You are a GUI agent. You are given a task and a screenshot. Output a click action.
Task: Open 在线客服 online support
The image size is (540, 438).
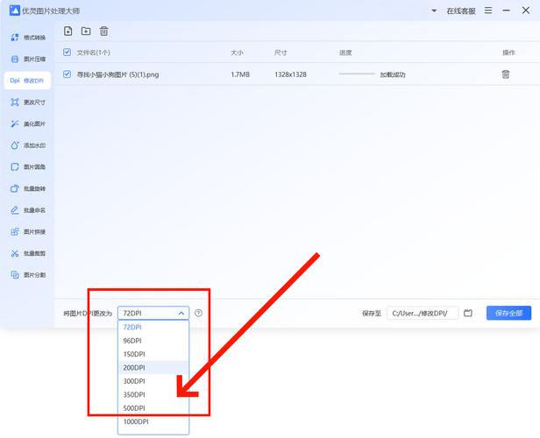click(461, 11)
